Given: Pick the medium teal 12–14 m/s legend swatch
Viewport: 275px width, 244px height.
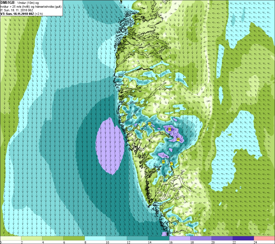Looking at the screenshot, I should (137, 238).
